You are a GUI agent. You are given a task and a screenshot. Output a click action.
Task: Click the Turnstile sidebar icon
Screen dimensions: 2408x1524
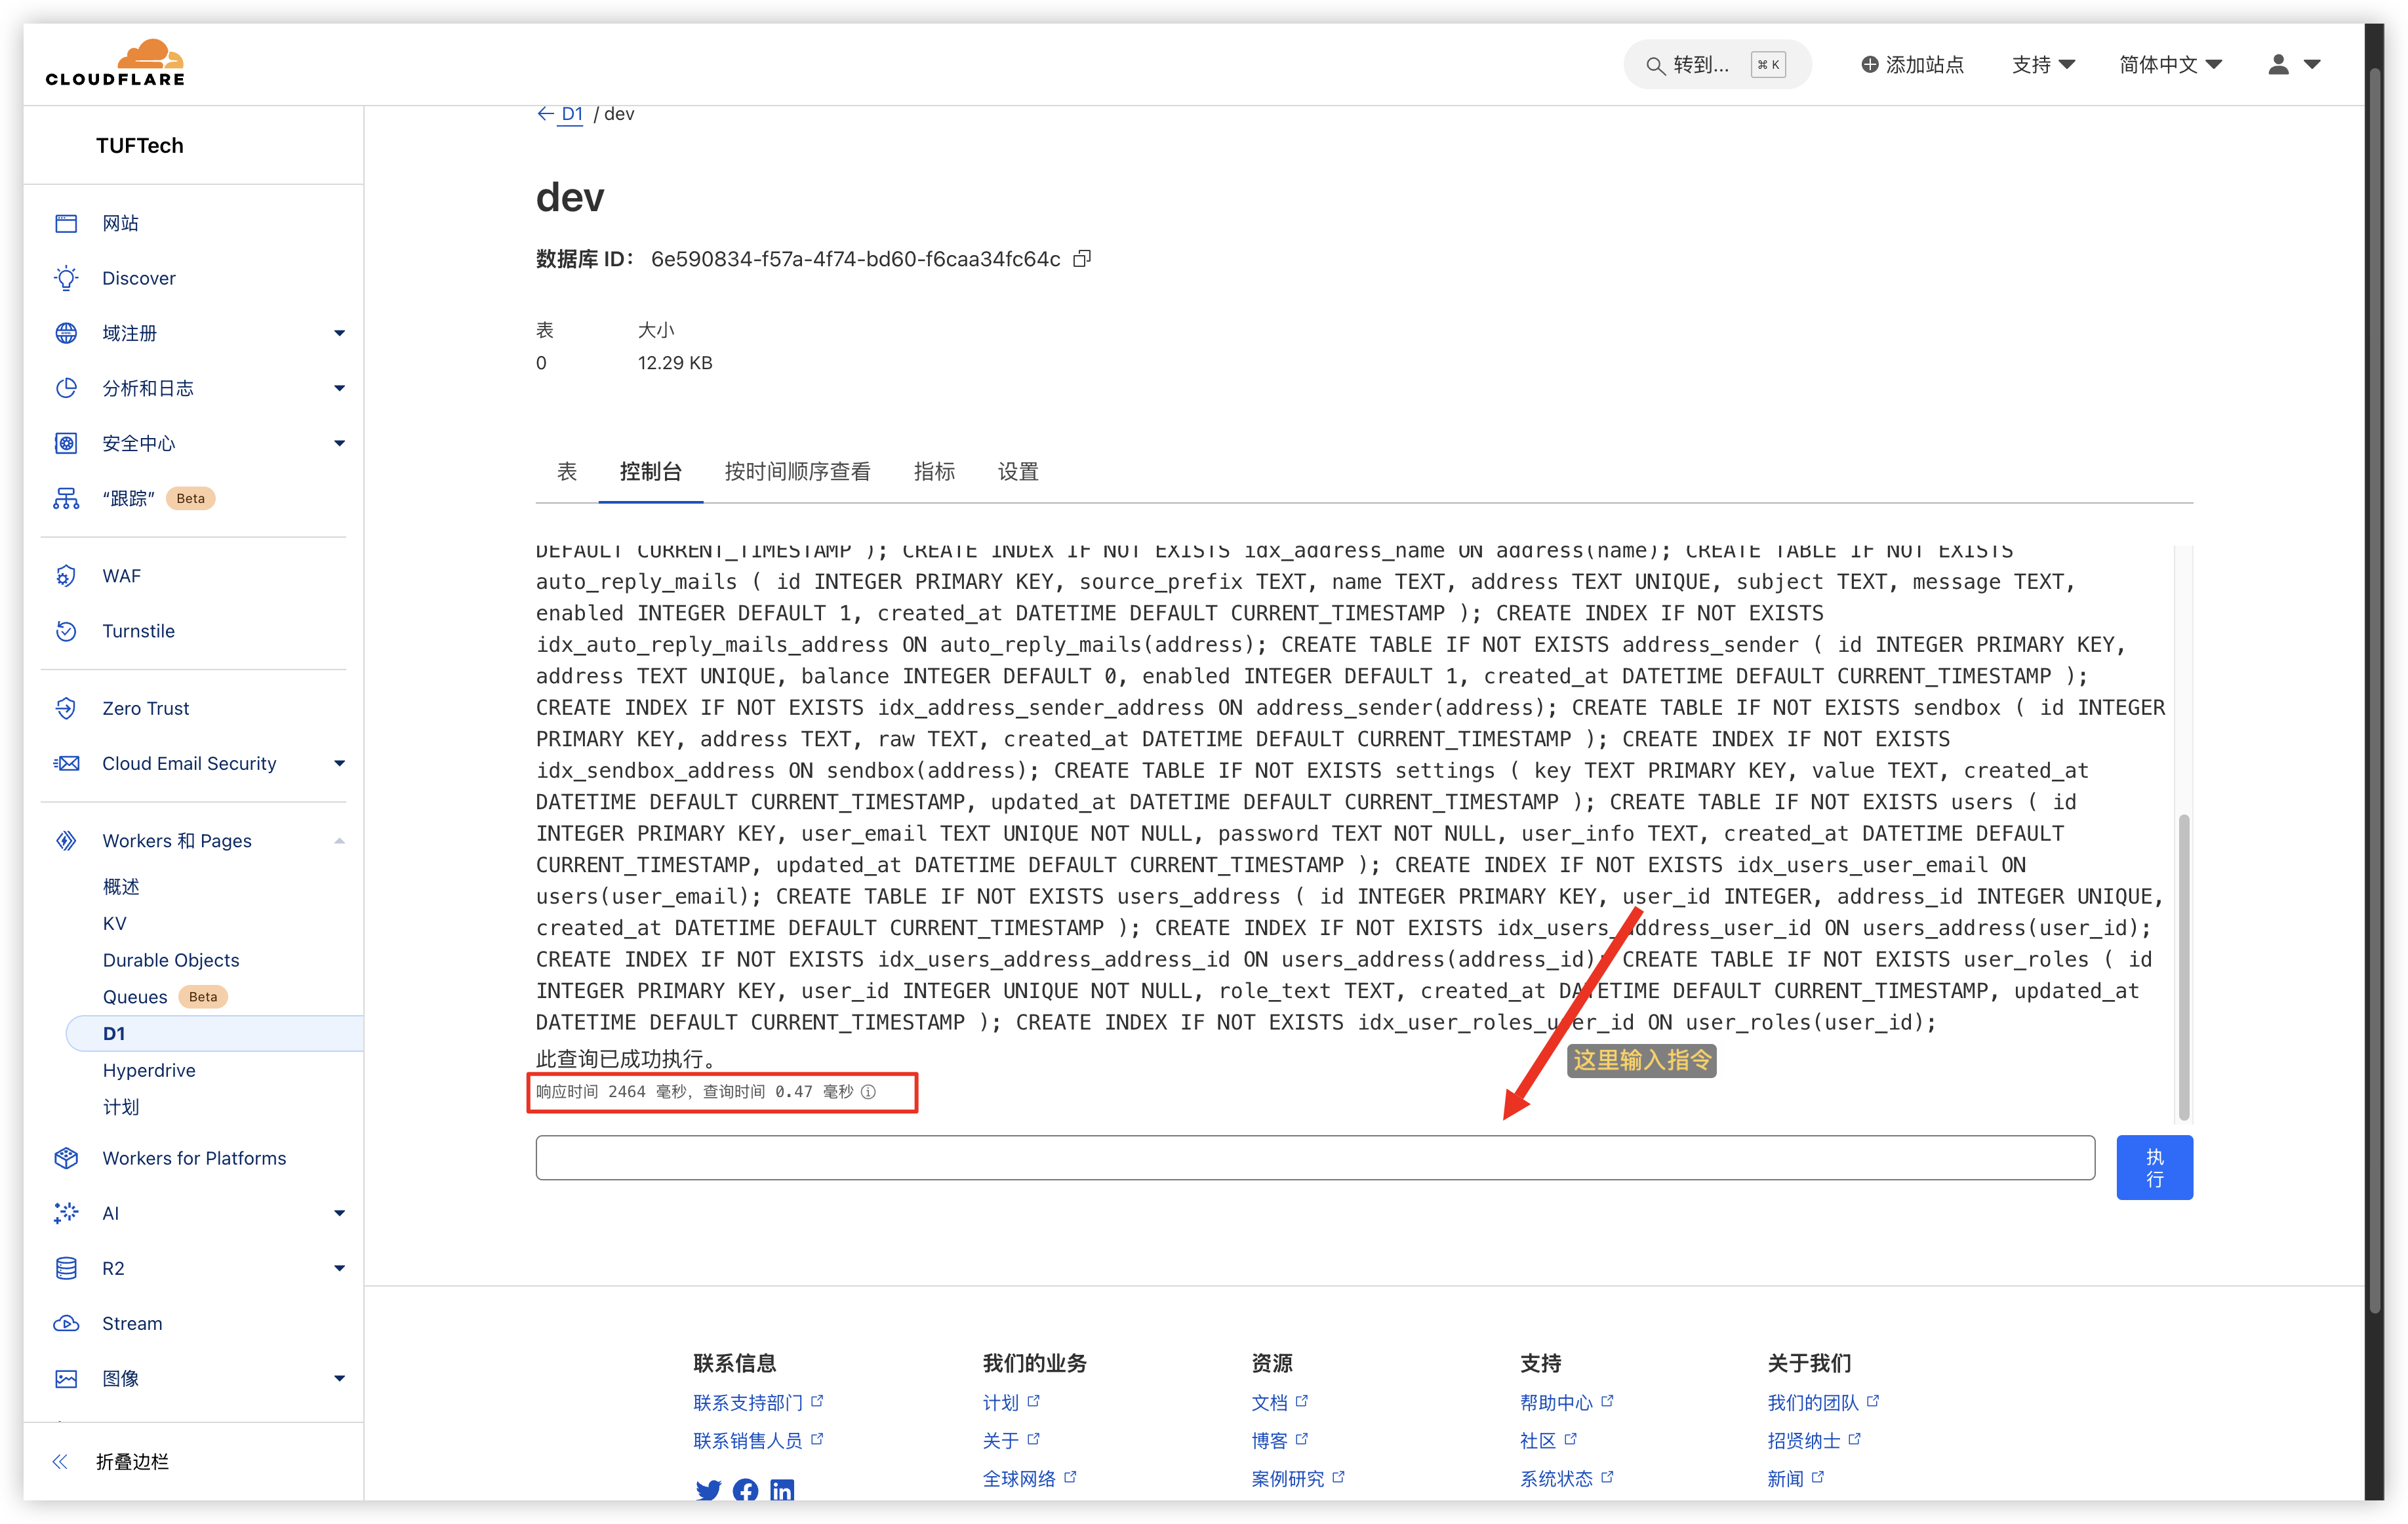pos(66,631)
